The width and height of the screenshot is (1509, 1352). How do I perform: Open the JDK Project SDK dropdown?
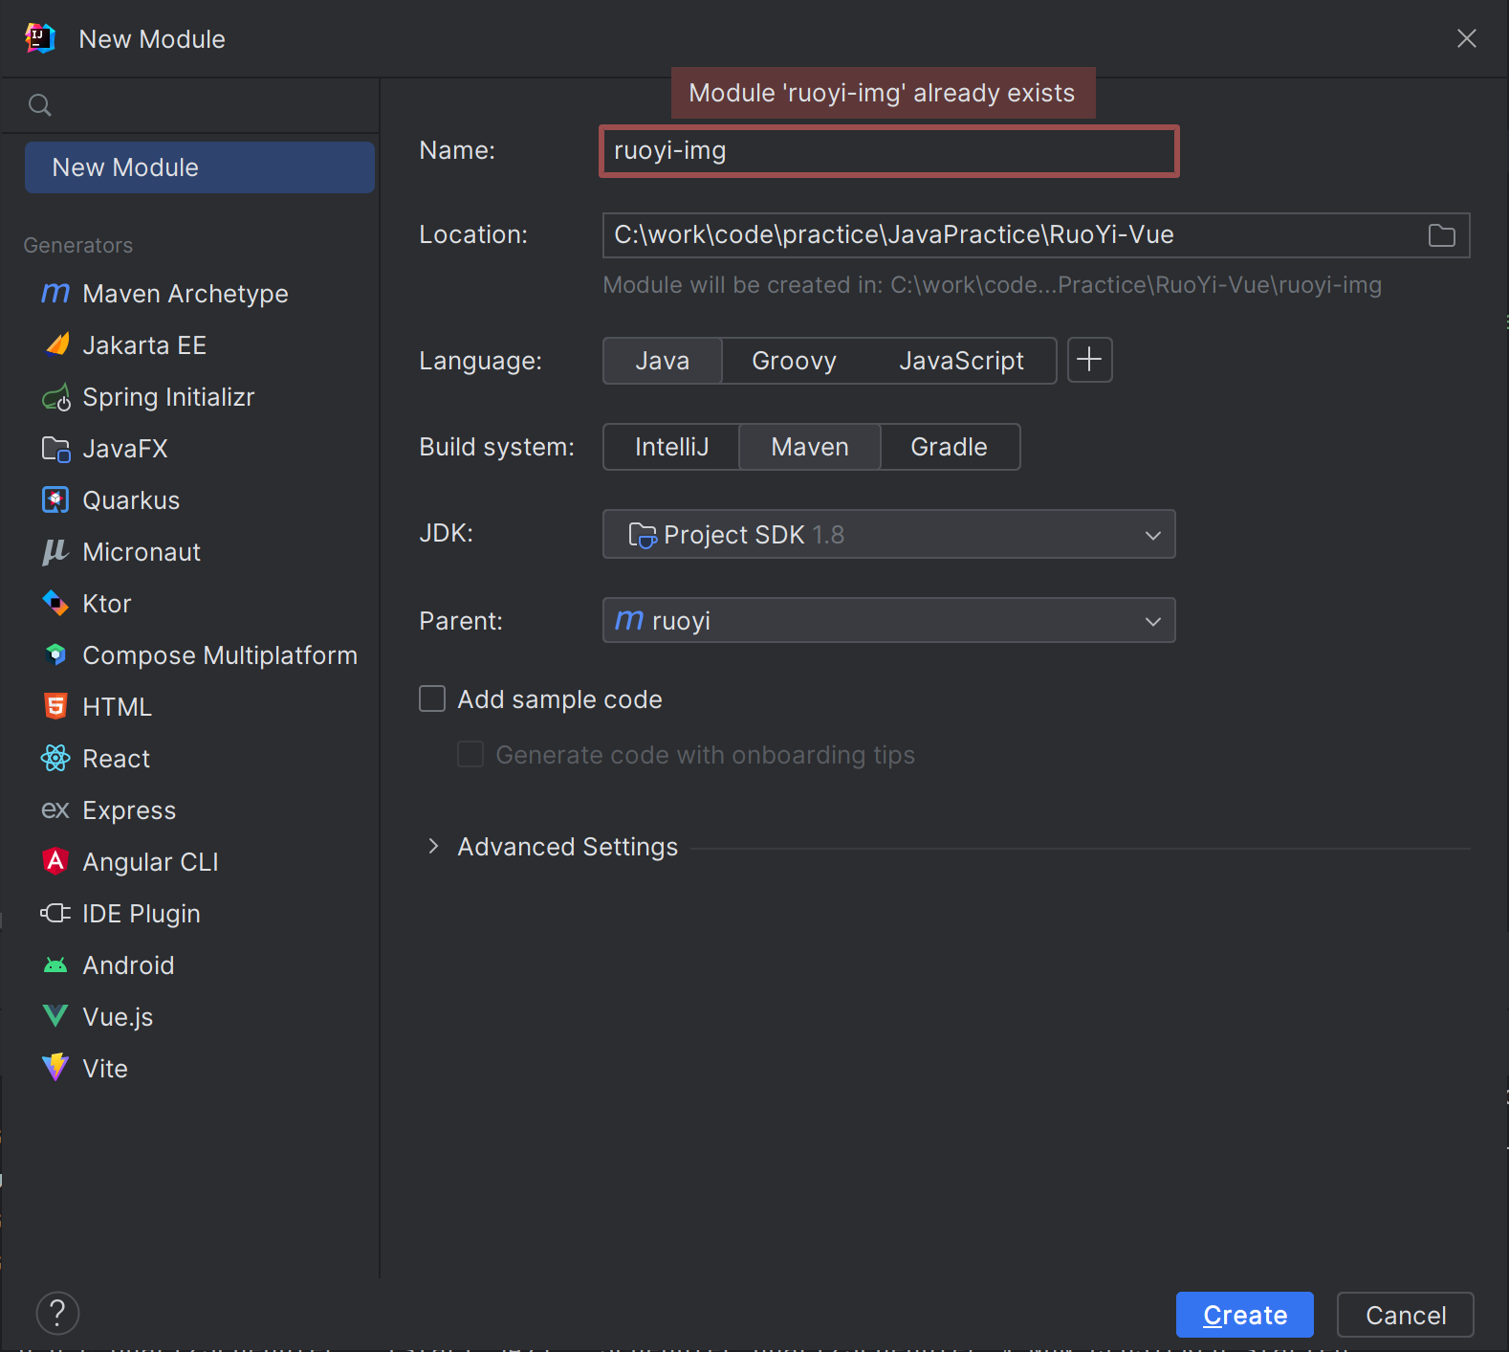click(888, 535)
